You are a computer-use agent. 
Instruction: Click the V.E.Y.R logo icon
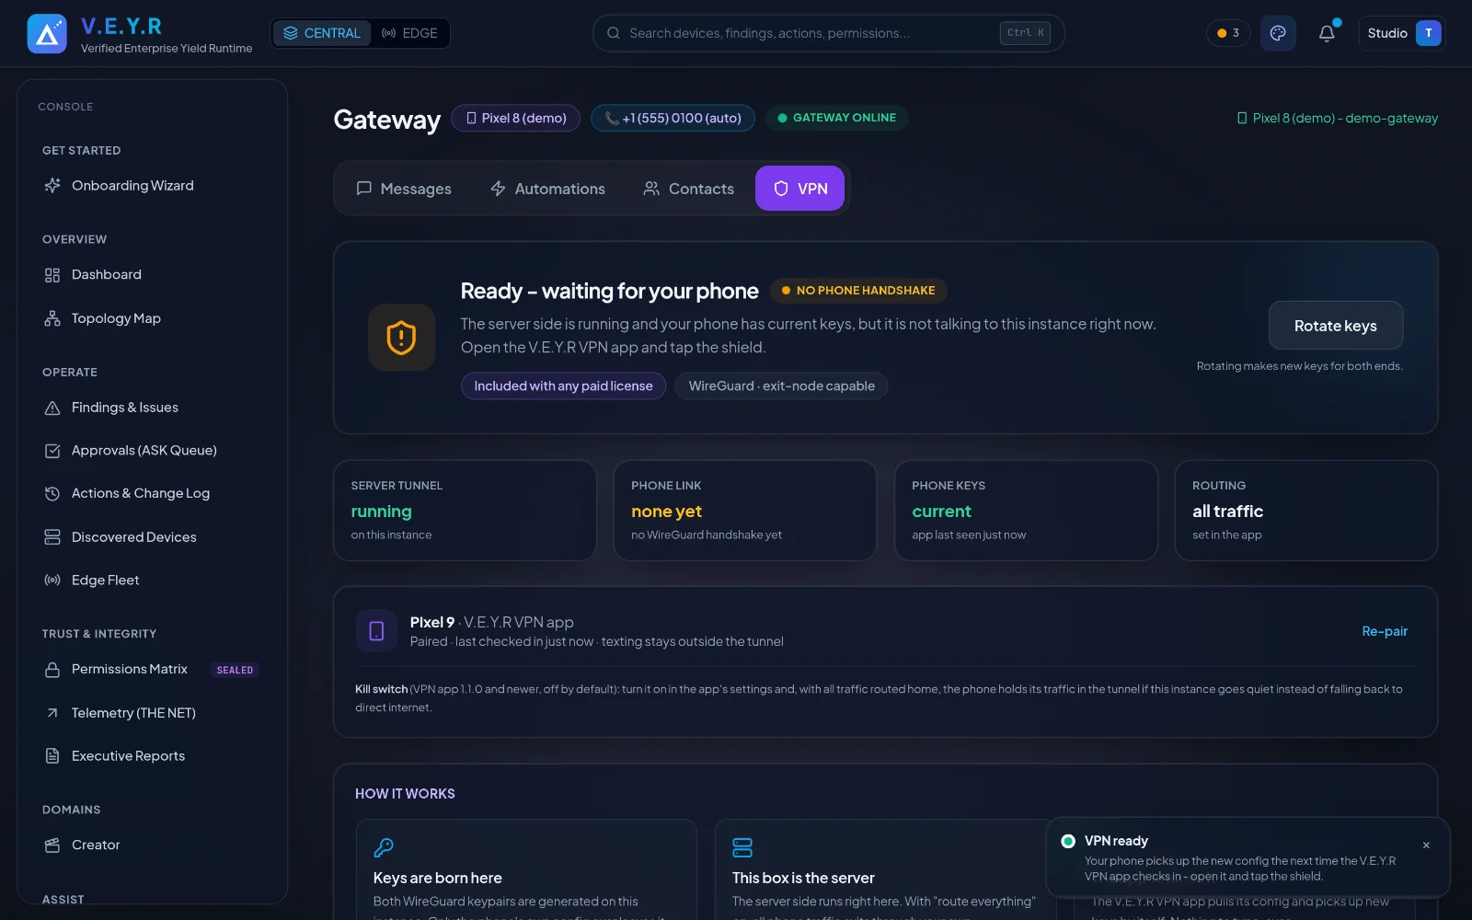pyautogui.click(x=47, y=34)
